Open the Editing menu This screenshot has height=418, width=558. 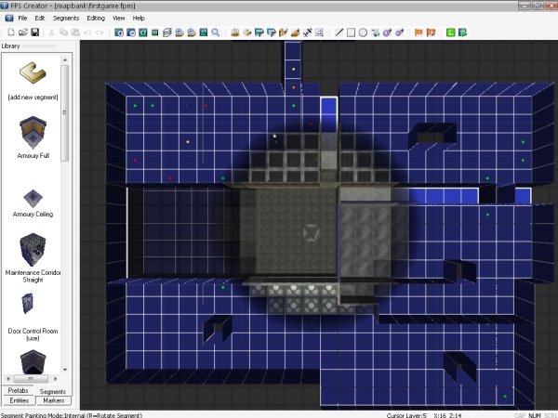[x=96, y=19]
